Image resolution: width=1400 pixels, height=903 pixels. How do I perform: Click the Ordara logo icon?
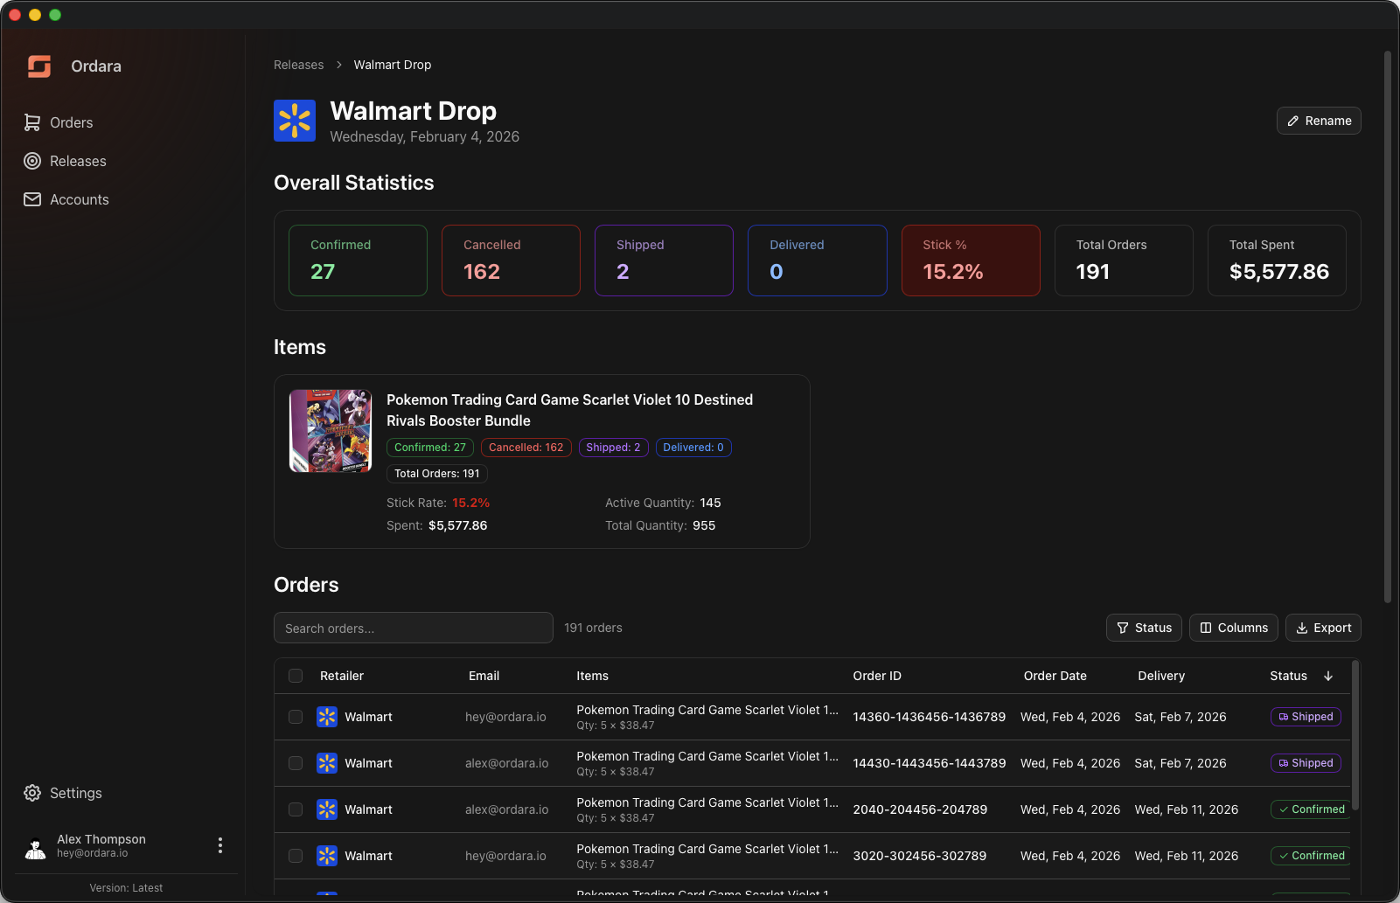point(39,66)
